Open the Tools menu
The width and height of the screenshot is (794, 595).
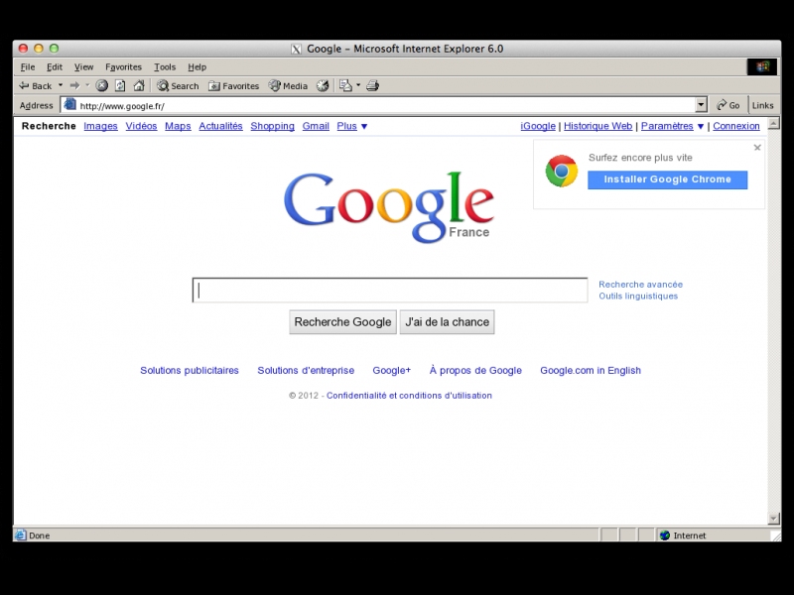165,66
